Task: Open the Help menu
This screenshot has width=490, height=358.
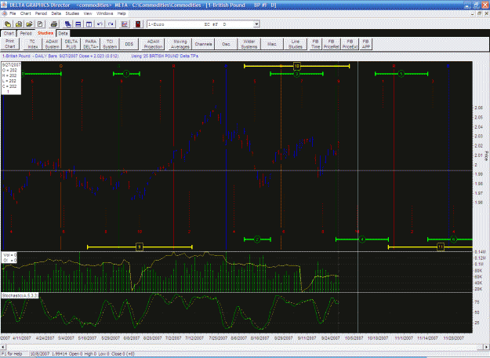Action: point(122,13)
